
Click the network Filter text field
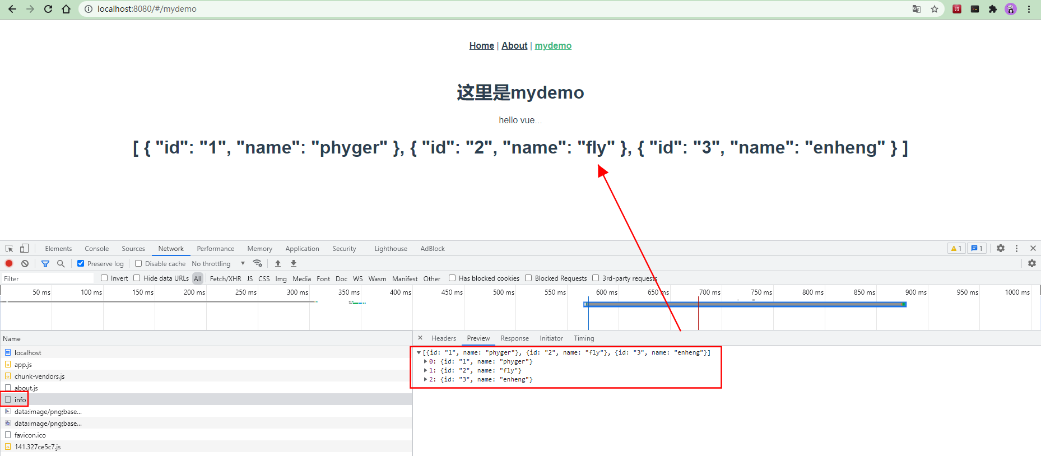pos(48,278)
